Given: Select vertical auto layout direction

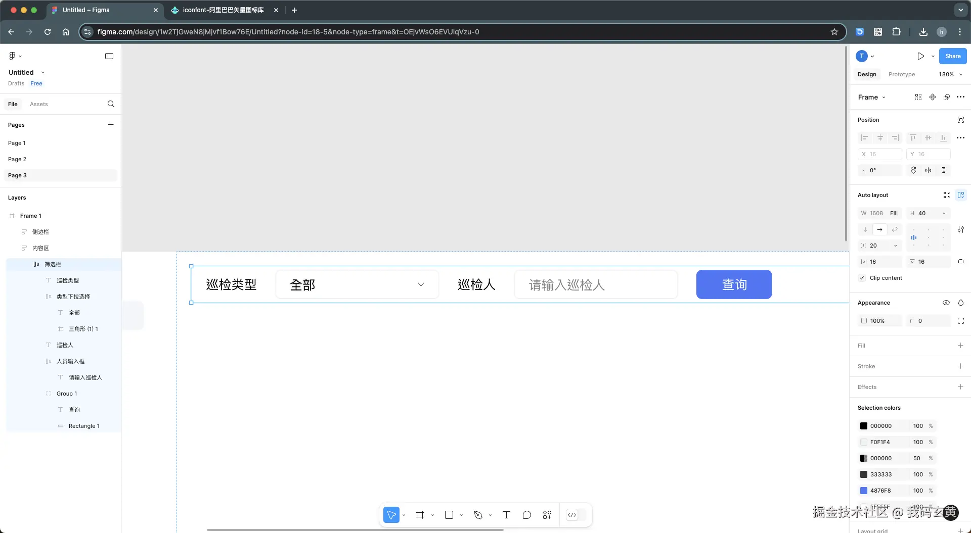Looking at the screenshot, I should coord(865,229).
